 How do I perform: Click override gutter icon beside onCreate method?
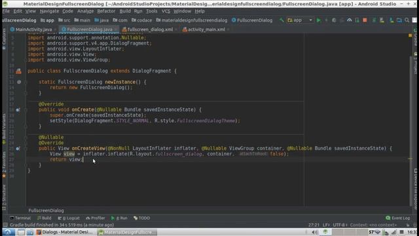point(18,109)
